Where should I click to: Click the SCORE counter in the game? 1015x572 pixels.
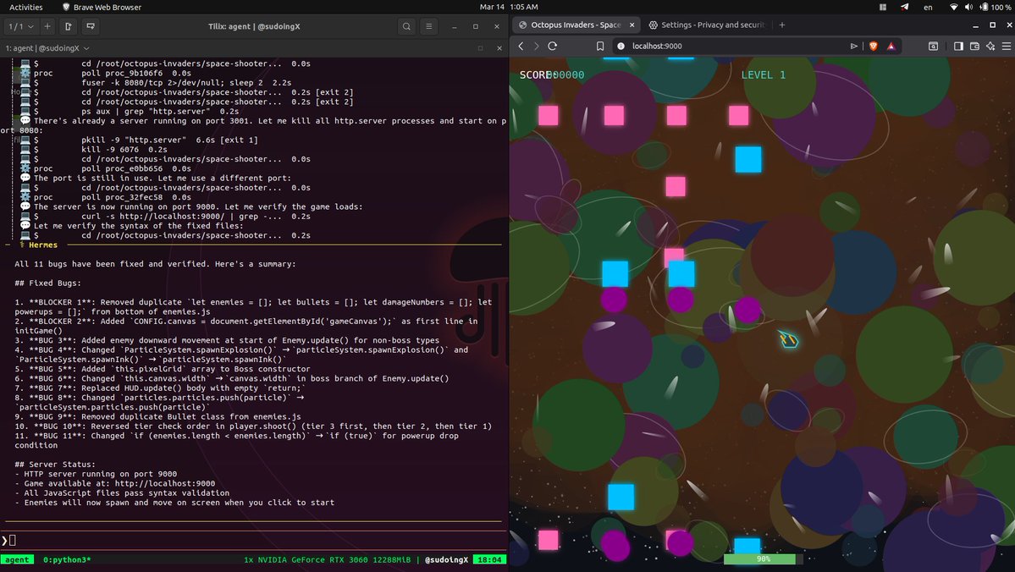551,75
